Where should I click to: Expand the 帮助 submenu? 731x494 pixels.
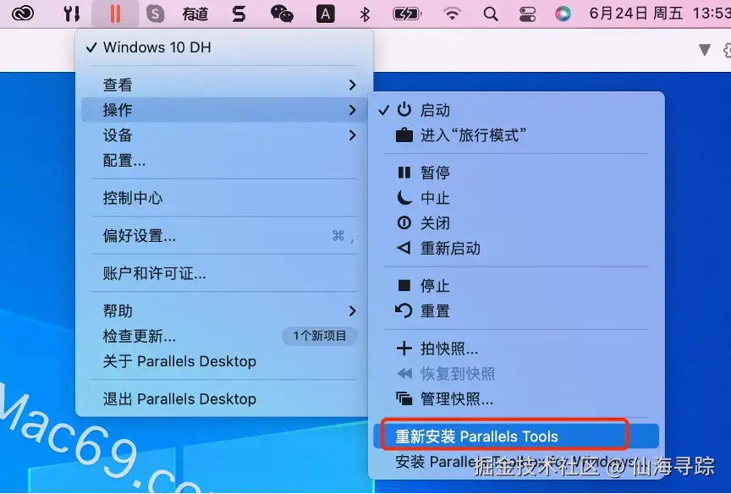[x=224, y=310]
